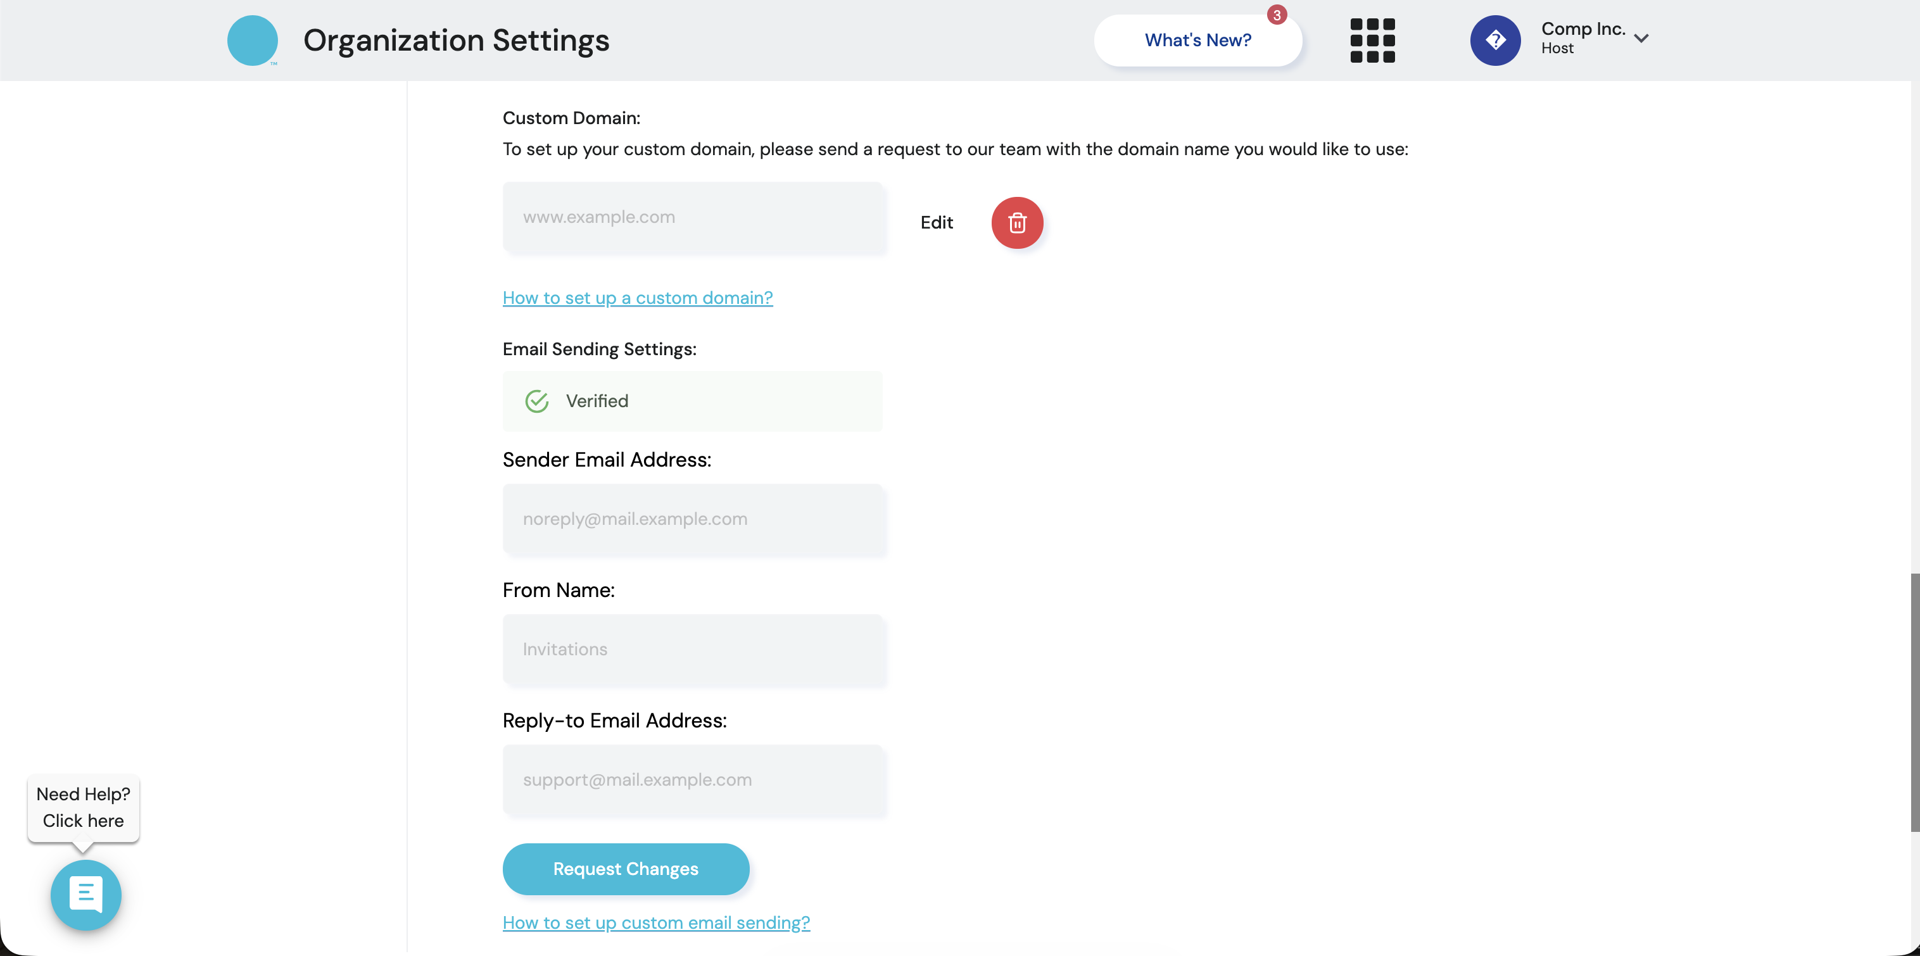Click the notification badge showing 3
1920x956 pixels.
(1277, 15)
